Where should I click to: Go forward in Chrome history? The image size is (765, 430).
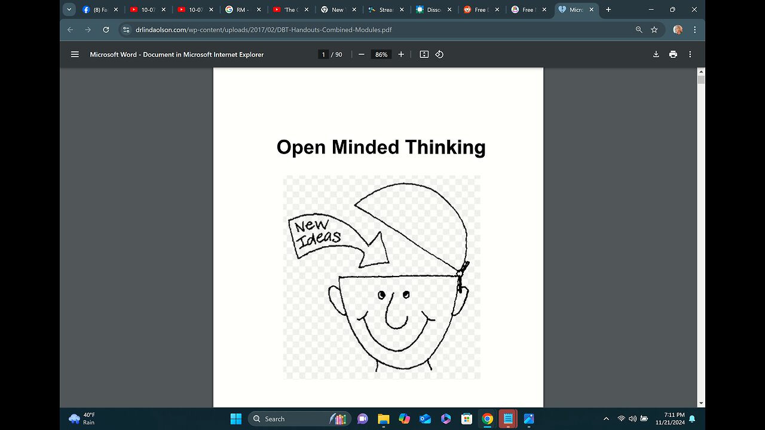coord(88,29)
